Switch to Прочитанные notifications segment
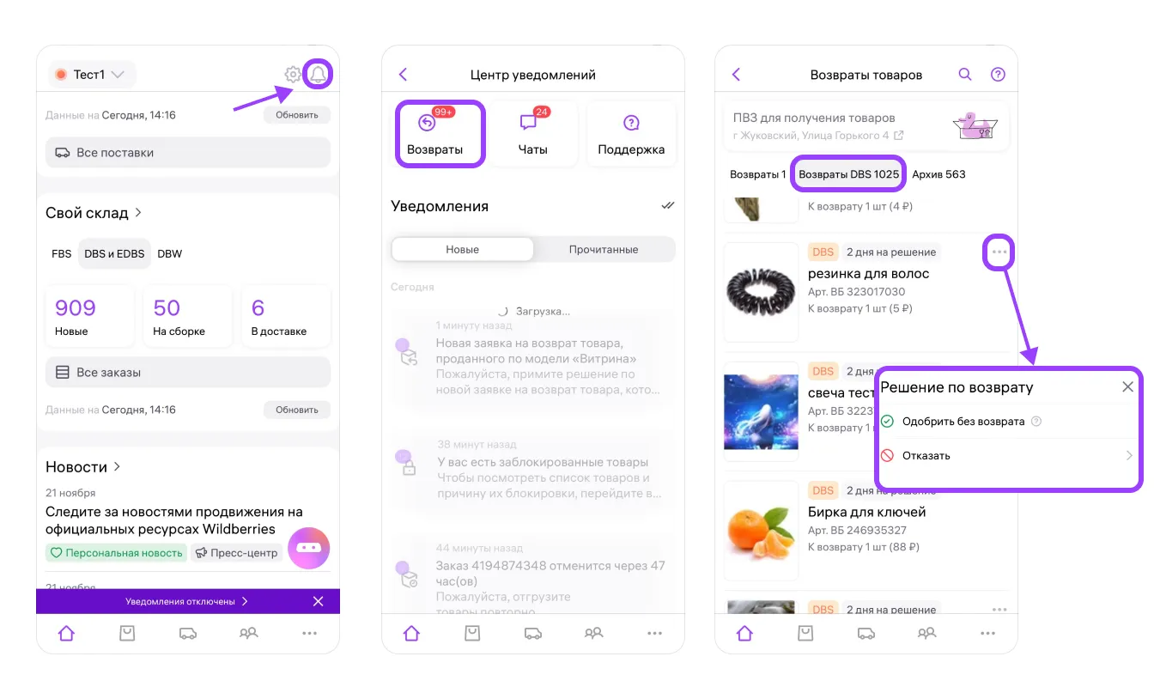 coord(604,249)
